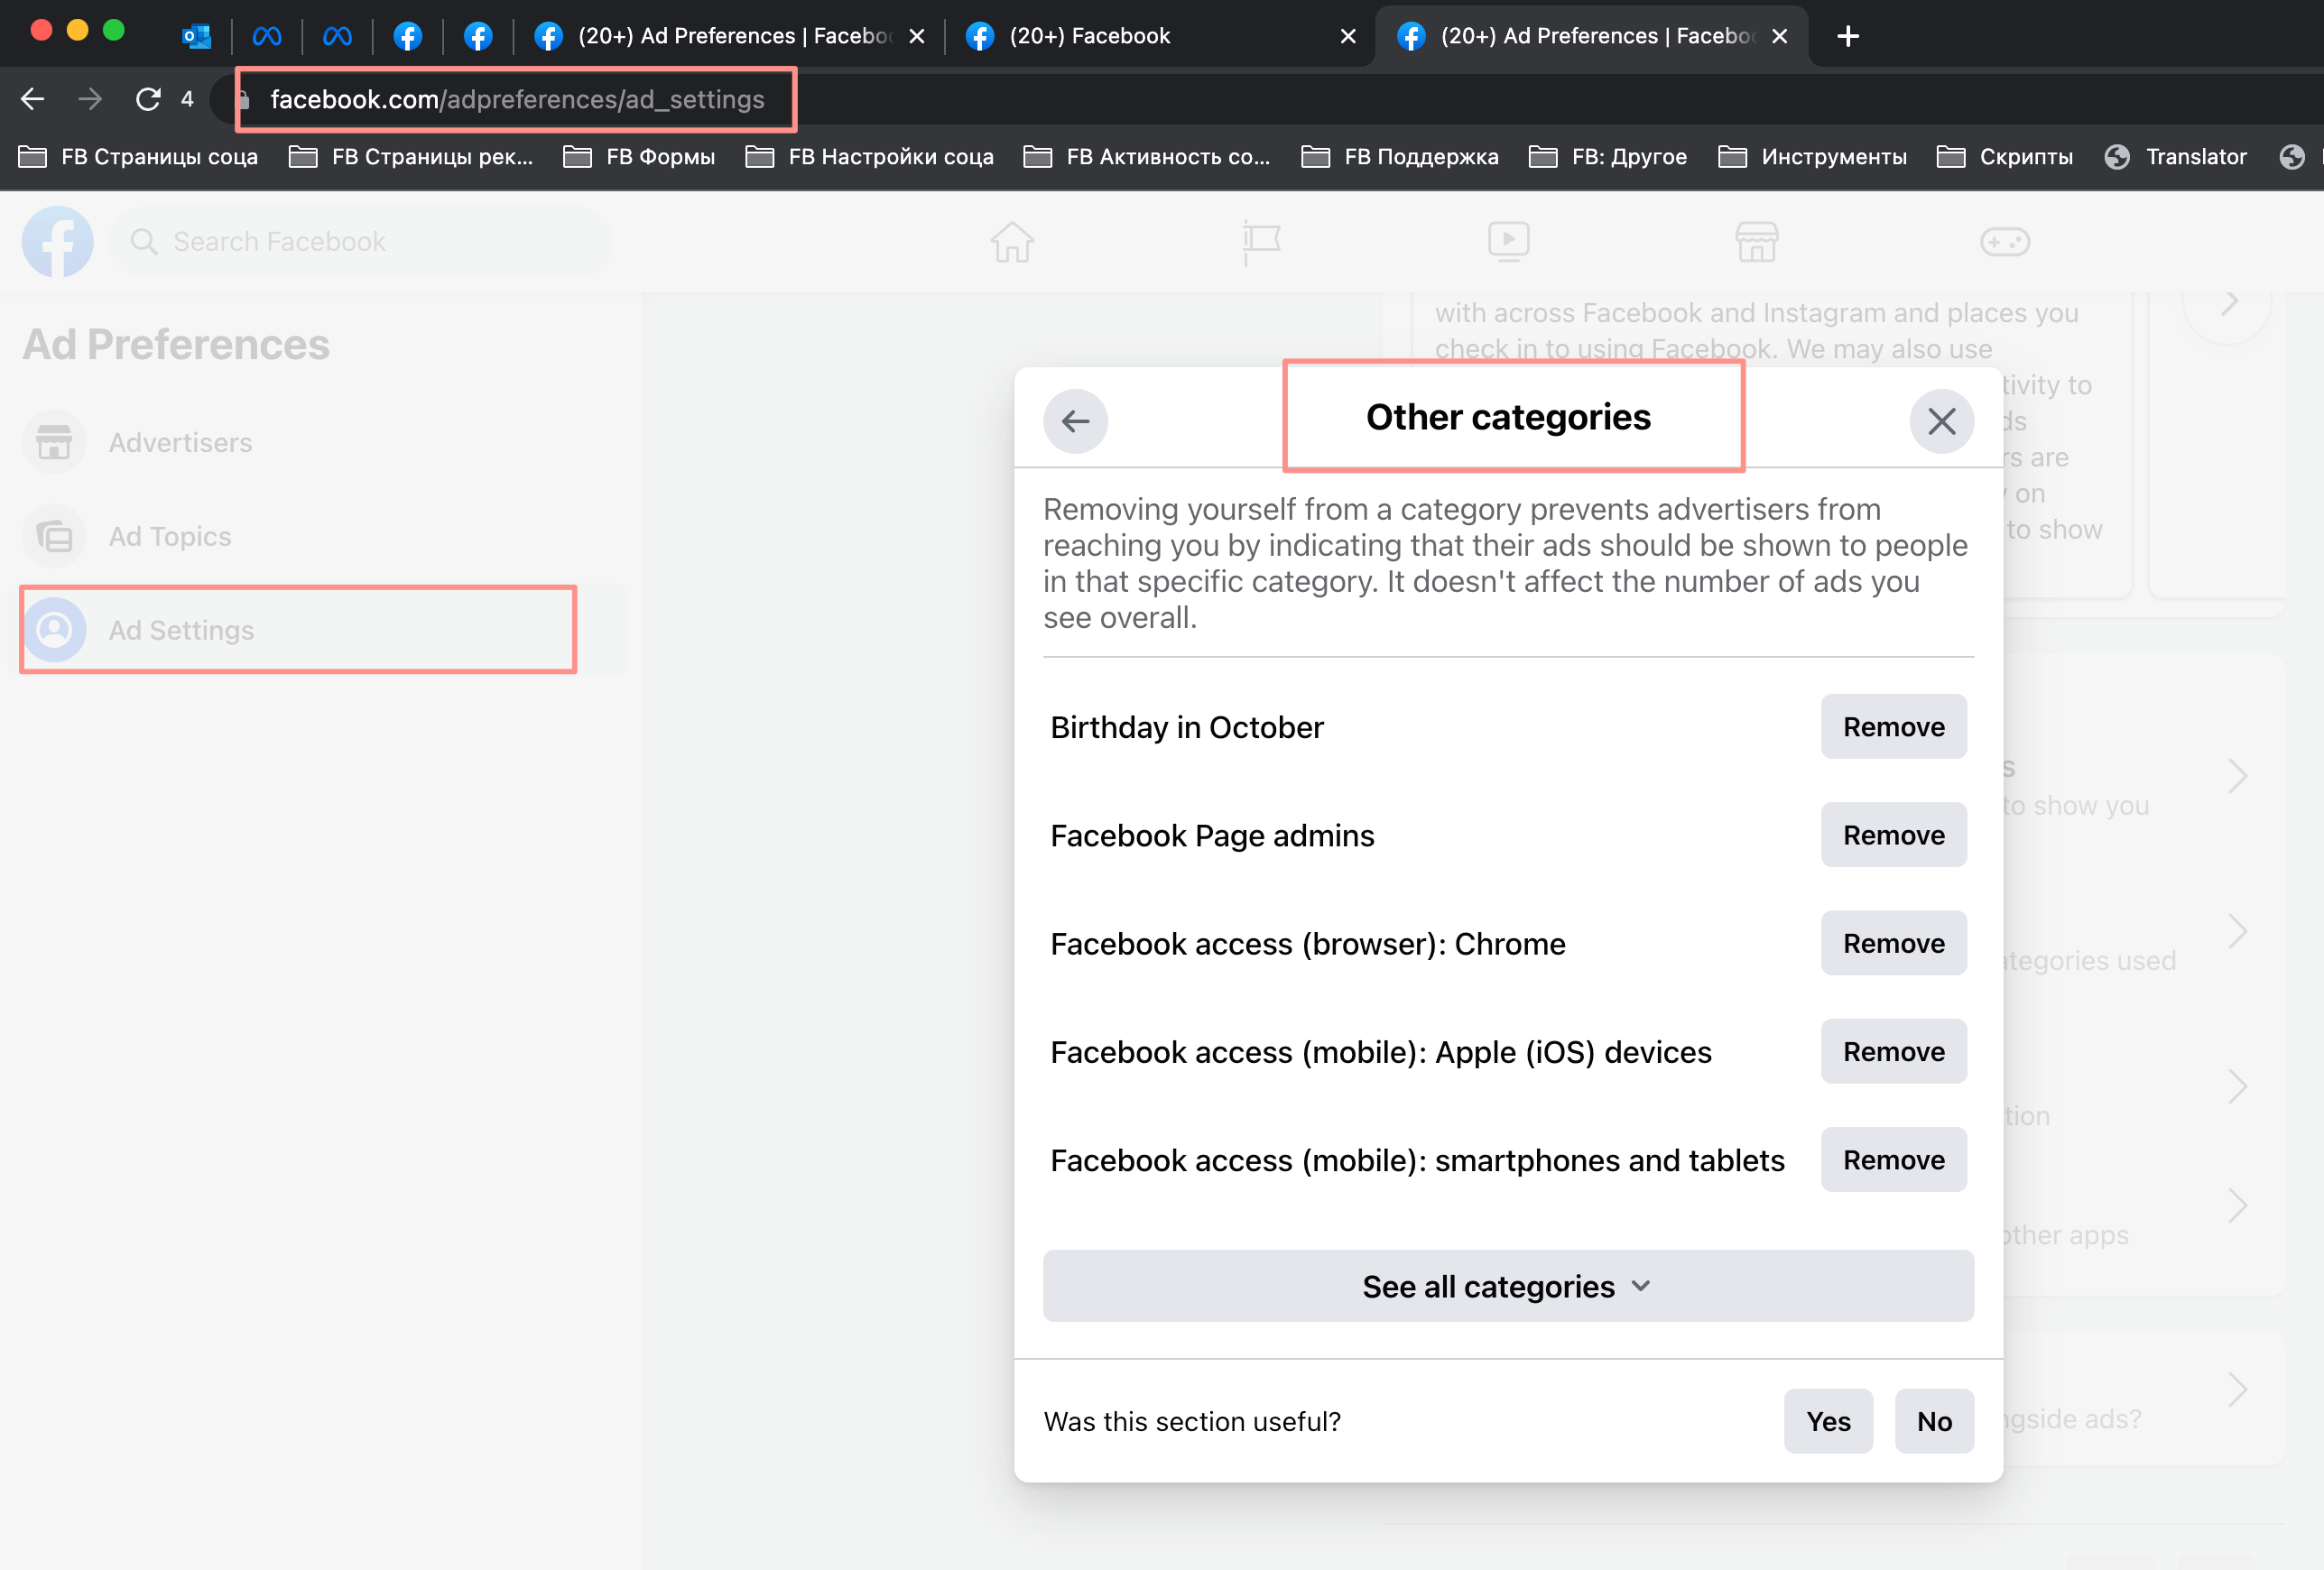Click the Facebook Page admins label
The image size is (2324, 1570).
1212,835
